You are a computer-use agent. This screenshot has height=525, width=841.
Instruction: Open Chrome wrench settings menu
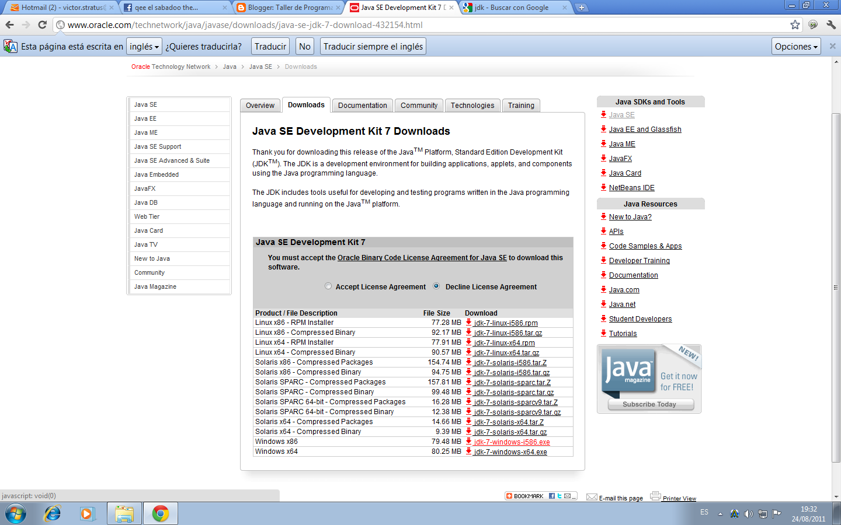click(831, 24)
